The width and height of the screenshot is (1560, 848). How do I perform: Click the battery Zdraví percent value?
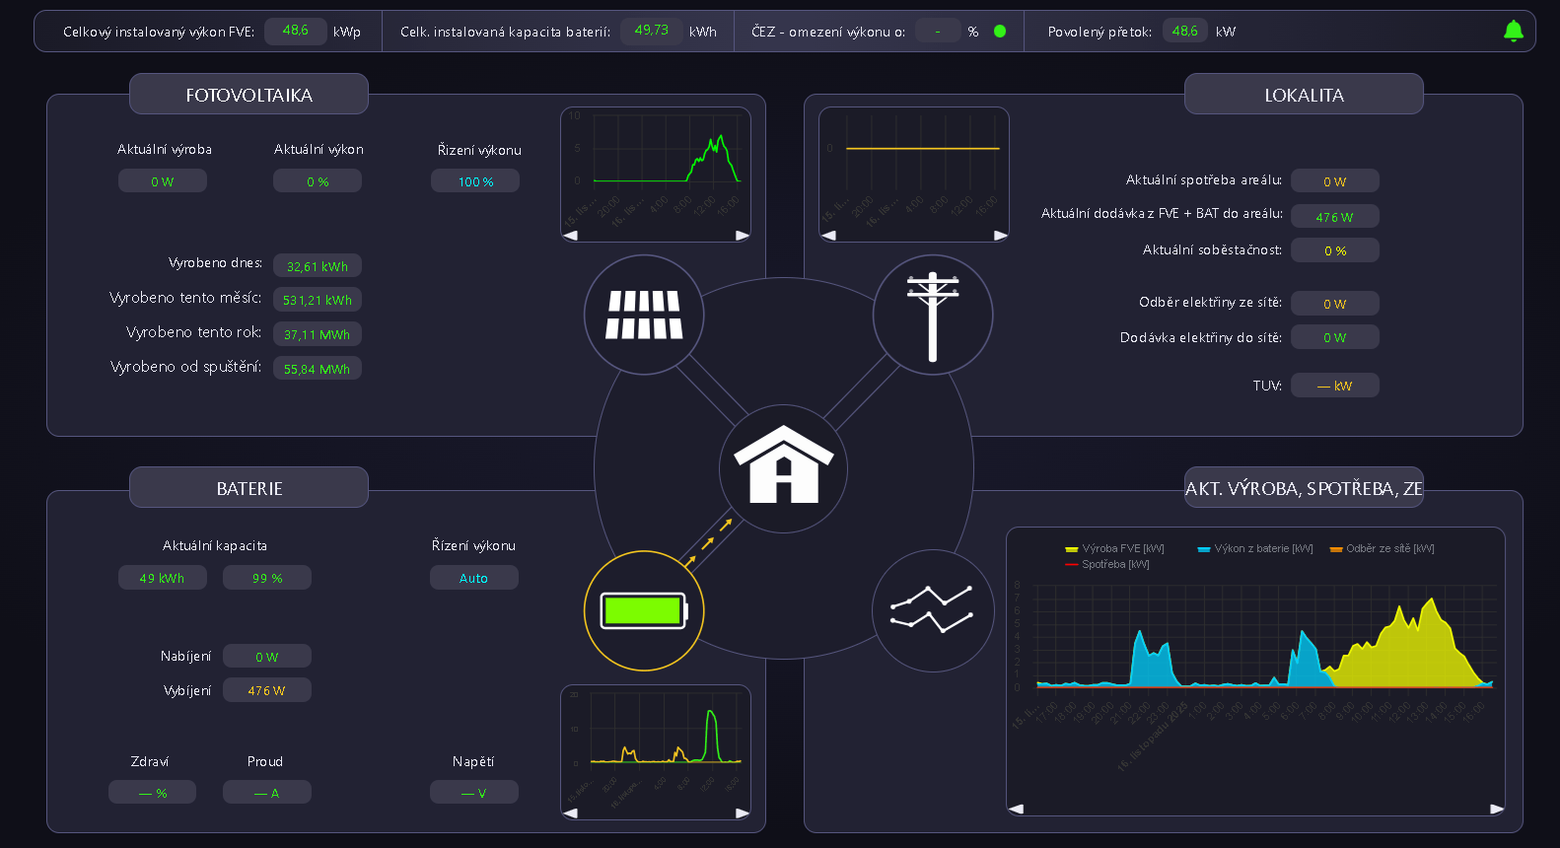click(153, 793)
